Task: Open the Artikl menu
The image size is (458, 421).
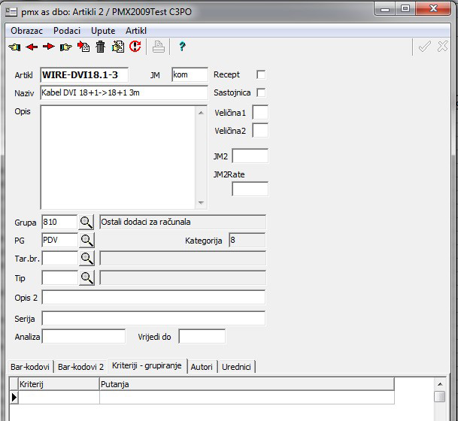Action: tap(136, 31)
